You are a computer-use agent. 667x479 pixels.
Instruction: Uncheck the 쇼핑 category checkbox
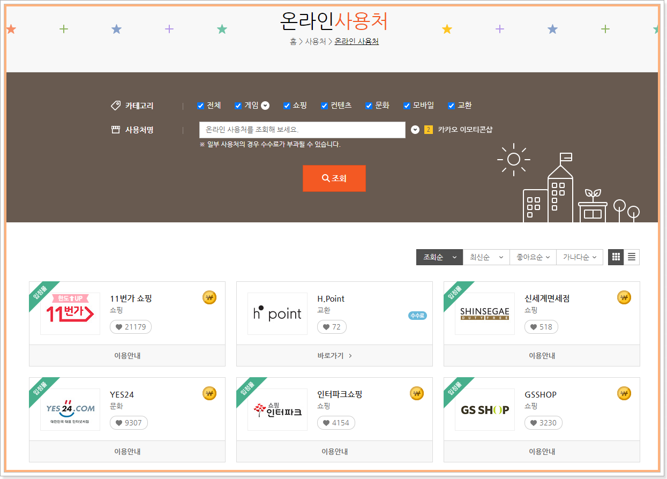click(x=287, y=106)
